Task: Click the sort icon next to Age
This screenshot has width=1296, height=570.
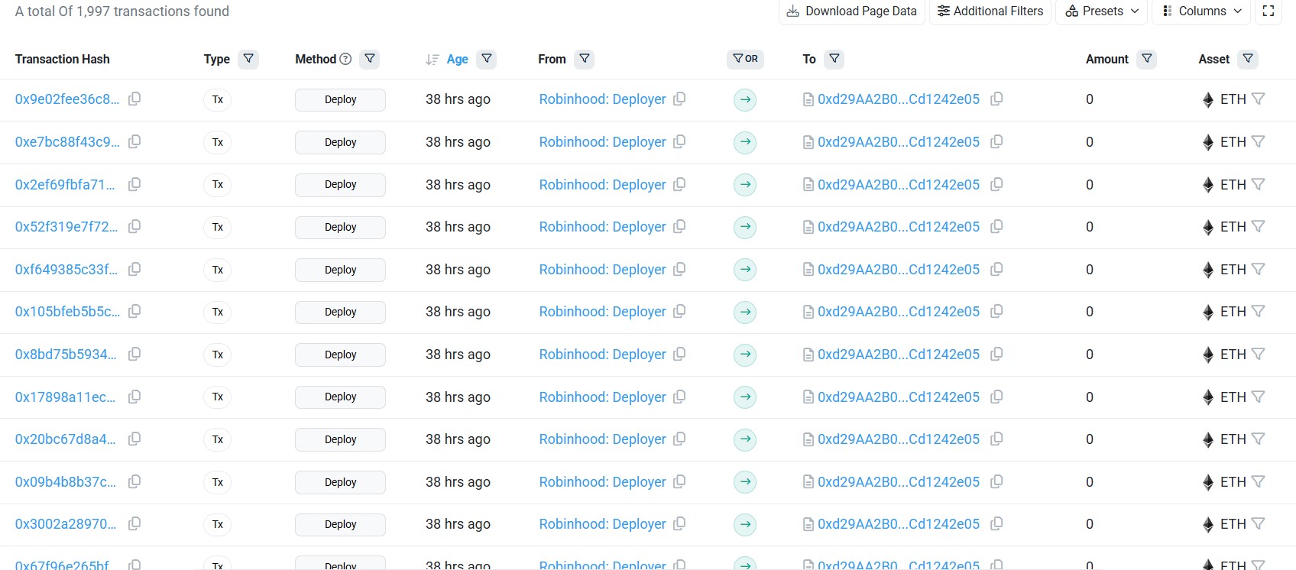Action: 433,60
